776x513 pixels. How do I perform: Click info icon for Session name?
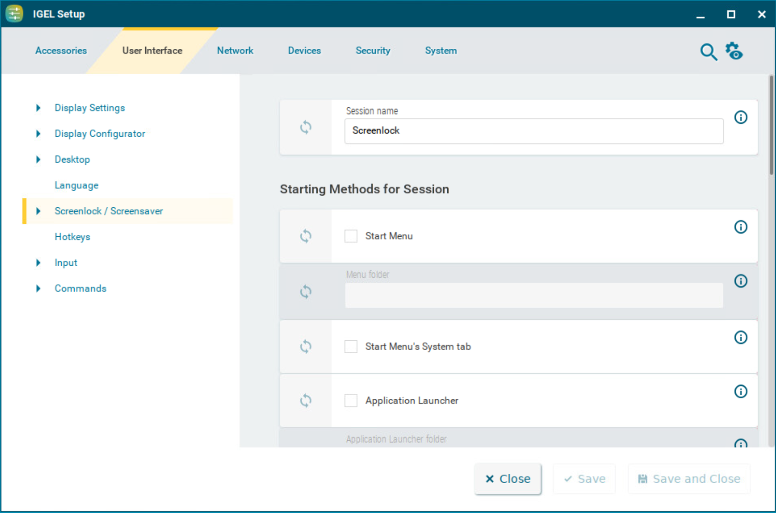(x=740, y=117)
